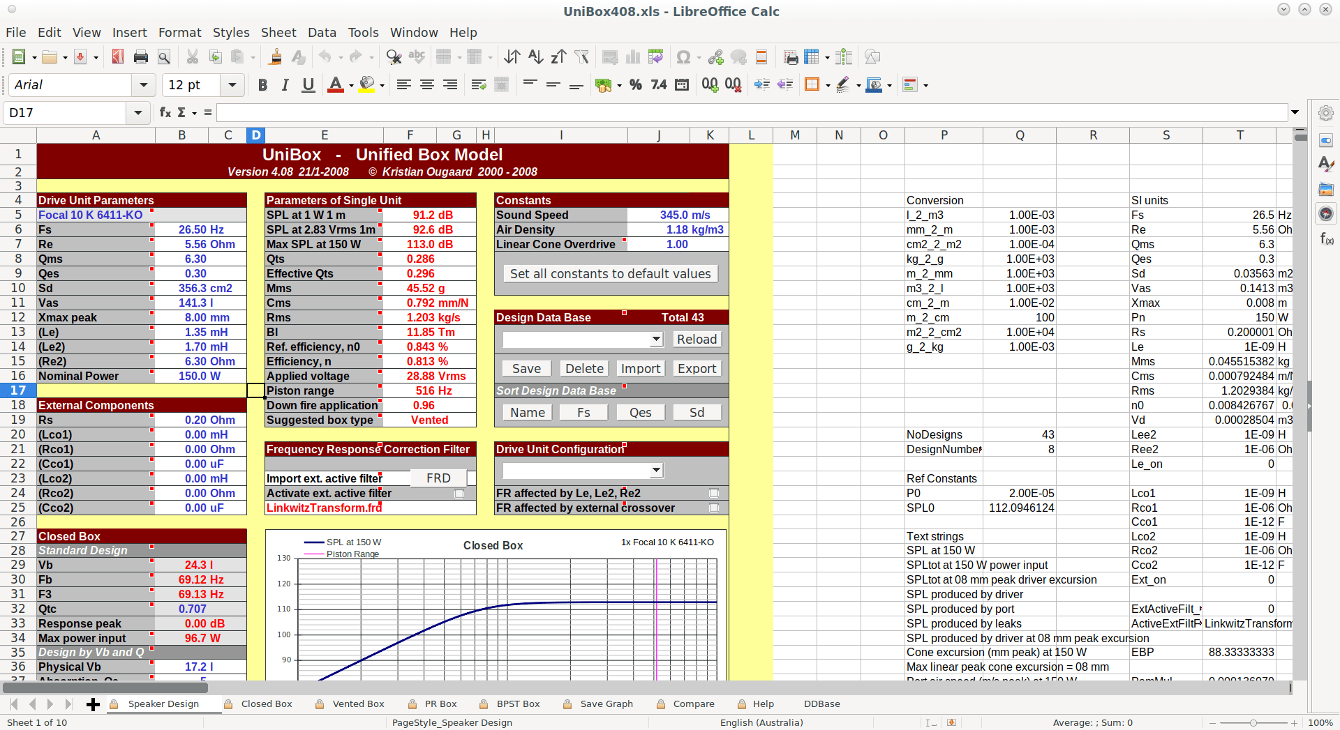Image resolution: width=1340 pixels, height=730 pixels.
Task: Click the Insert Chart icon
Action: click(633, 57)
